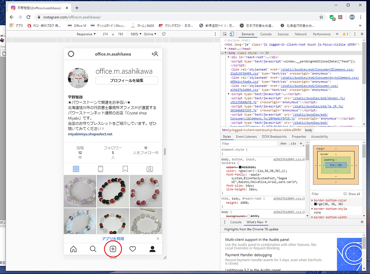Switch to feed list view icon

pos(100,169)
